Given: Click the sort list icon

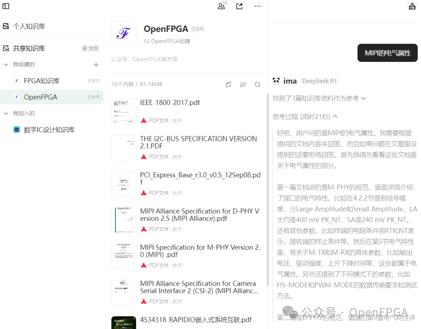Looking at the screenshot, I should pyautogui.click(x=243, y=85).
